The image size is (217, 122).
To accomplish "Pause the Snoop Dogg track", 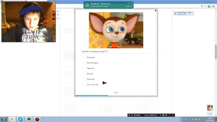I will click(175, 14).
